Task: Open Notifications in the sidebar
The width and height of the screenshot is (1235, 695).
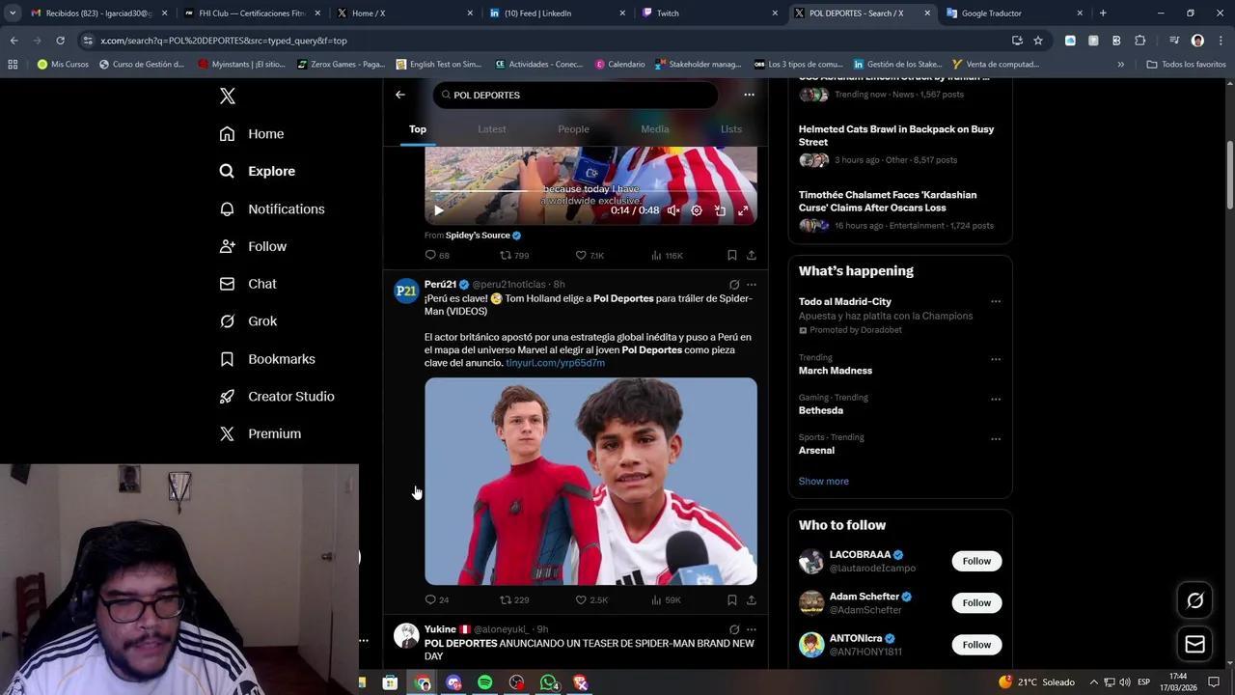Action: coord(272,208)
